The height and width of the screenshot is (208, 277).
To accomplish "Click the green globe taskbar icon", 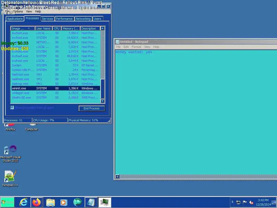I will (x=77, y=202).
